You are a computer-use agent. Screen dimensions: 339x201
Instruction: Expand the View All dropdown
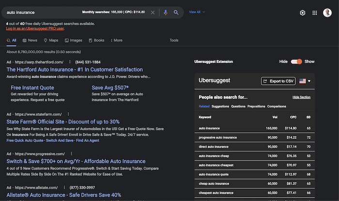point(197,12)
